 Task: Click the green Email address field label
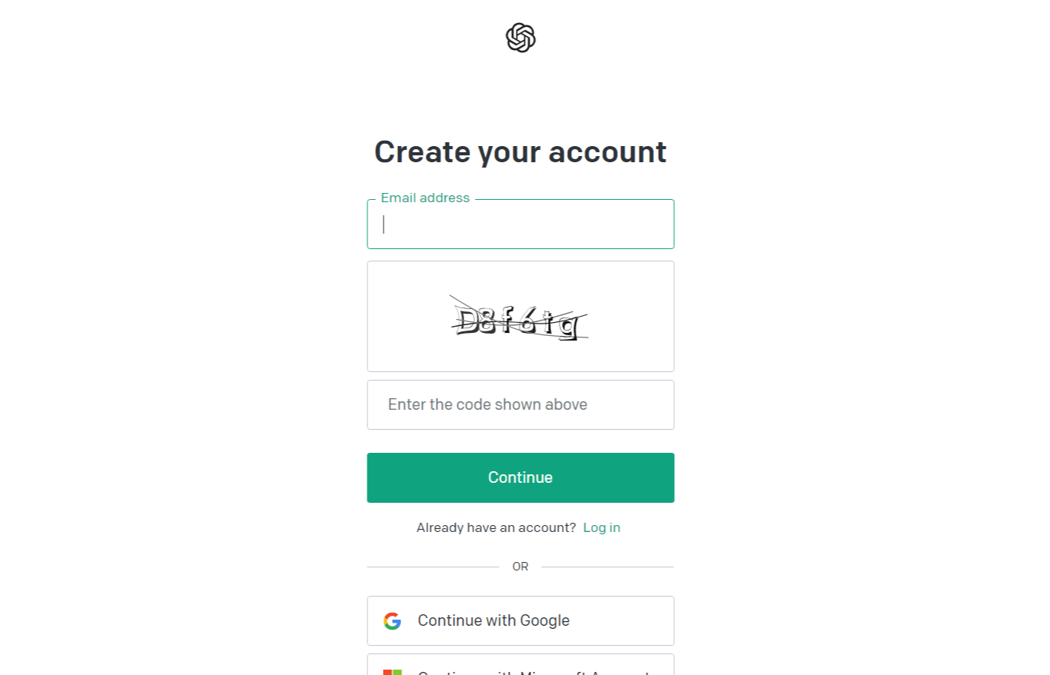(425, 198)
